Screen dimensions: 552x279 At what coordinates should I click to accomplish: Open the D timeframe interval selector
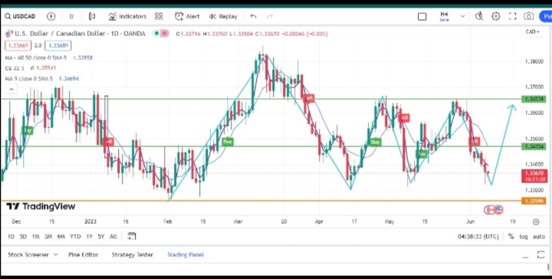coord(71,17)
